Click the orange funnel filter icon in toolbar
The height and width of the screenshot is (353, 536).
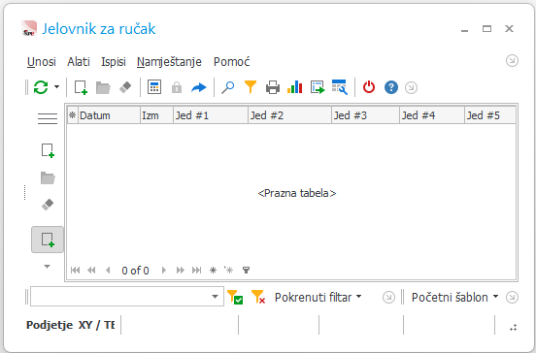point(251,87)
